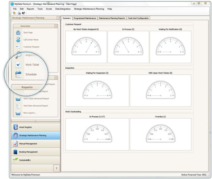Open the Help menu

click(109, 9)
